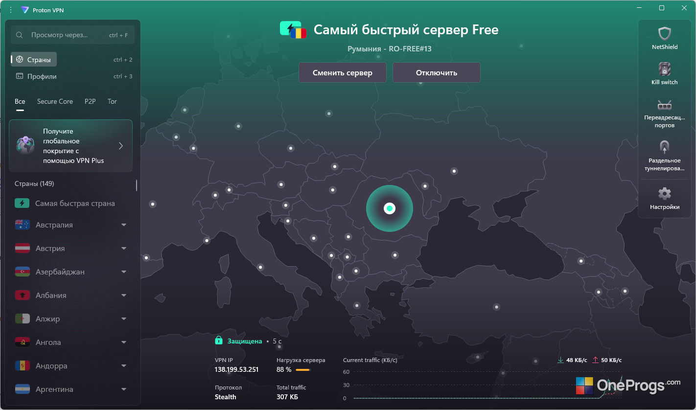Switch to the P2P tab

[x=90, y=101]
